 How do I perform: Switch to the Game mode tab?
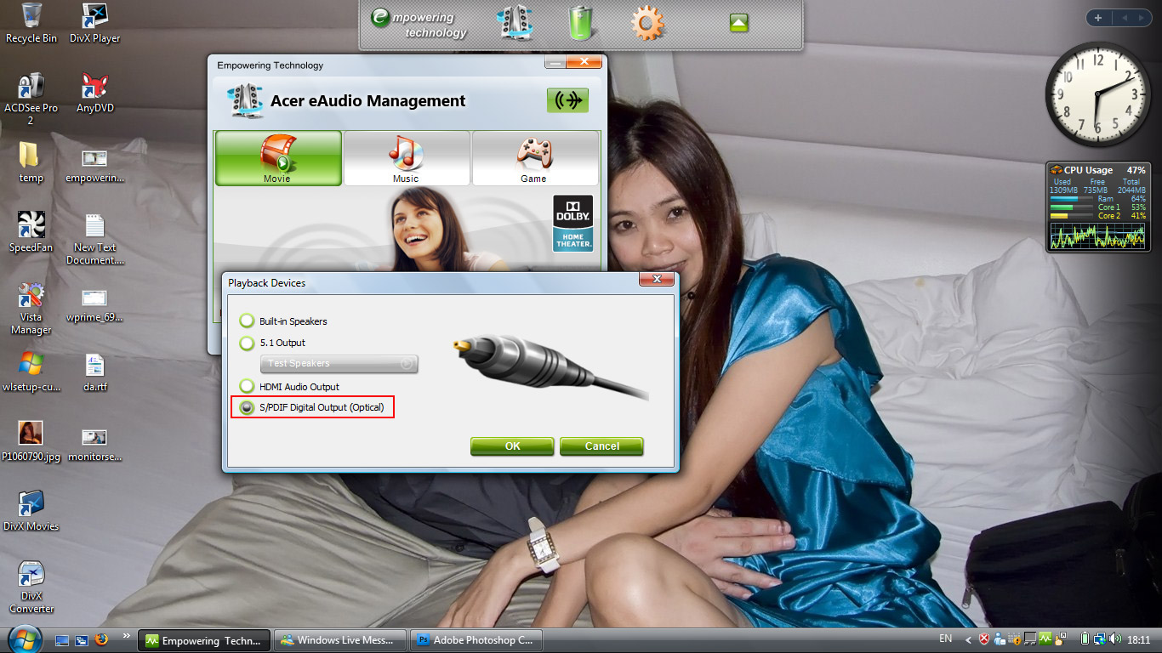pyautogui.click(x=535, y=157)
